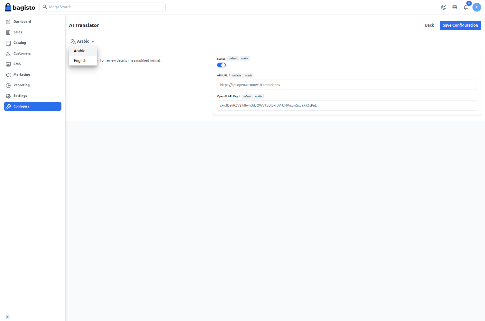Click the Mega Search magnifier icon
The width and height of the screenshot is (485, 321).
(45, 7)
